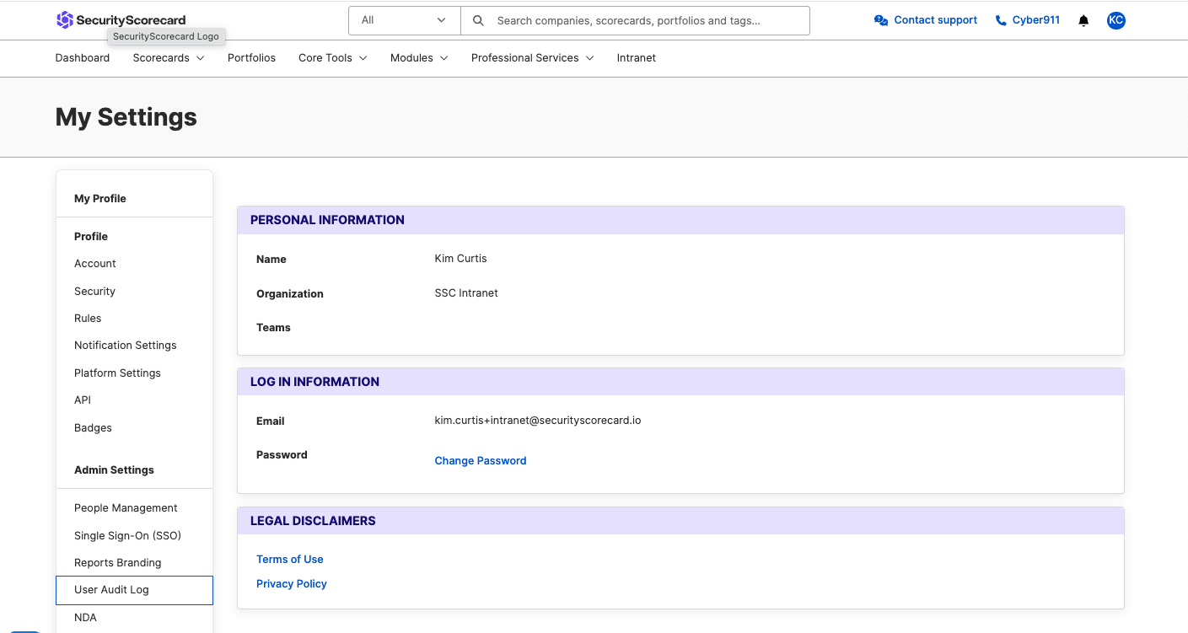
Task: Open the notifications bell
Action: point(1083,20)
